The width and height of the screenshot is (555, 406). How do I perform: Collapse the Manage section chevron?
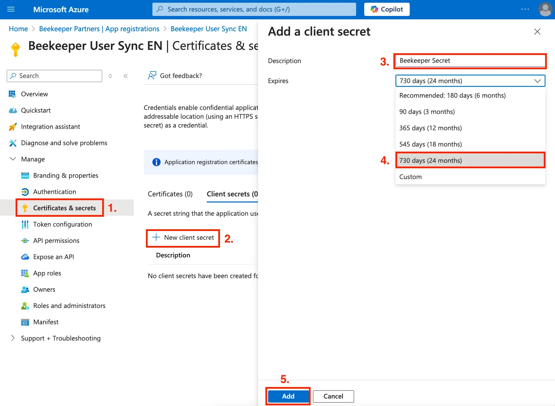coord(13,159)
